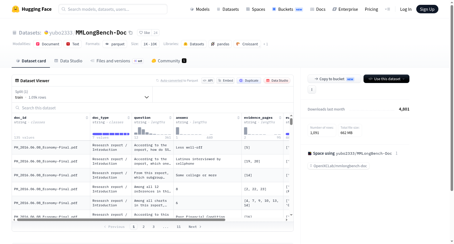Click the doc_type histogram bar
The height and width of the screenshot is (244, 454).
[x=111, y=134]
